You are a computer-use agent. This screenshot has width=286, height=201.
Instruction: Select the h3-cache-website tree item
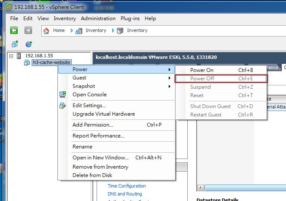(x=51, y=62)
